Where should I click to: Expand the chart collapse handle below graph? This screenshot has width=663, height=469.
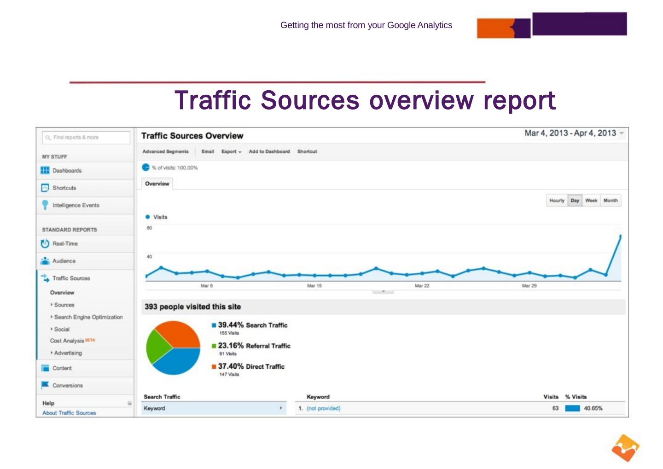(383, 291)
